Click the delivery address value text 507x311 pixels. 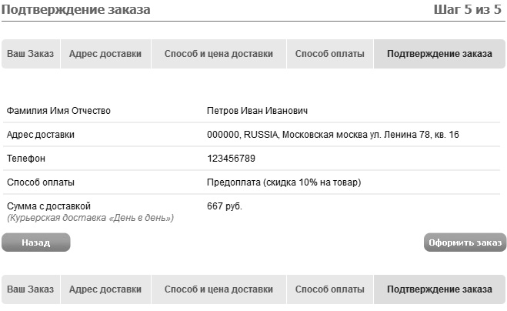coord(332,135)
